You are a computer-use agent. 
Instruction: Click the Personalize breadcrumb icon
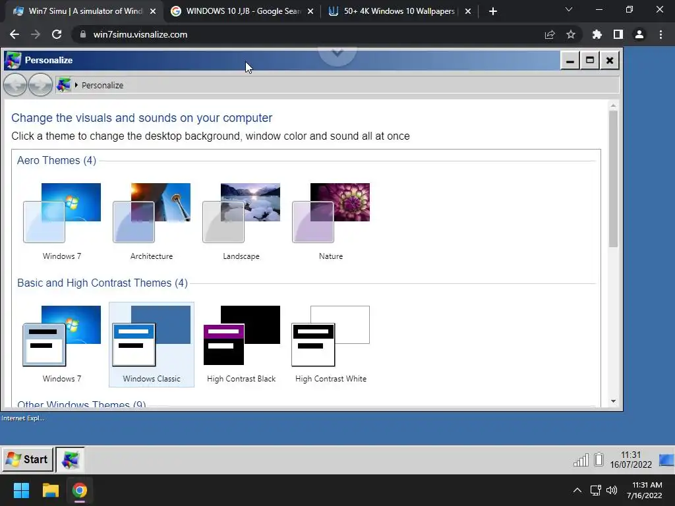64,85
